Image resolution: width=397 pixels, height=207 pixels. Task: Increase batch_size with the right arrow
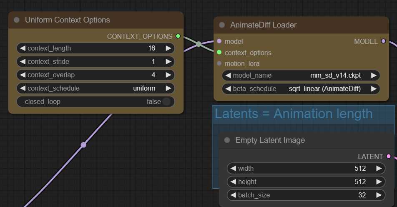[379, 195]
